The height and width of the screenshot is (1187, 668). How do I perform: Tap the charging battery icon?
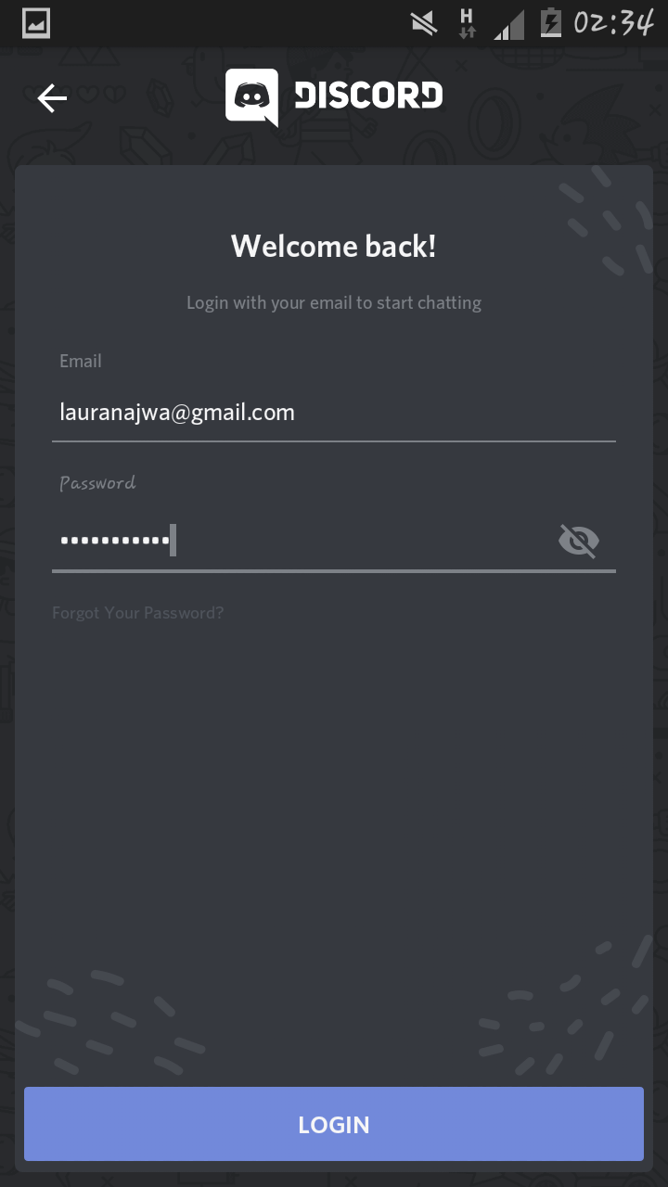(551, 22)
